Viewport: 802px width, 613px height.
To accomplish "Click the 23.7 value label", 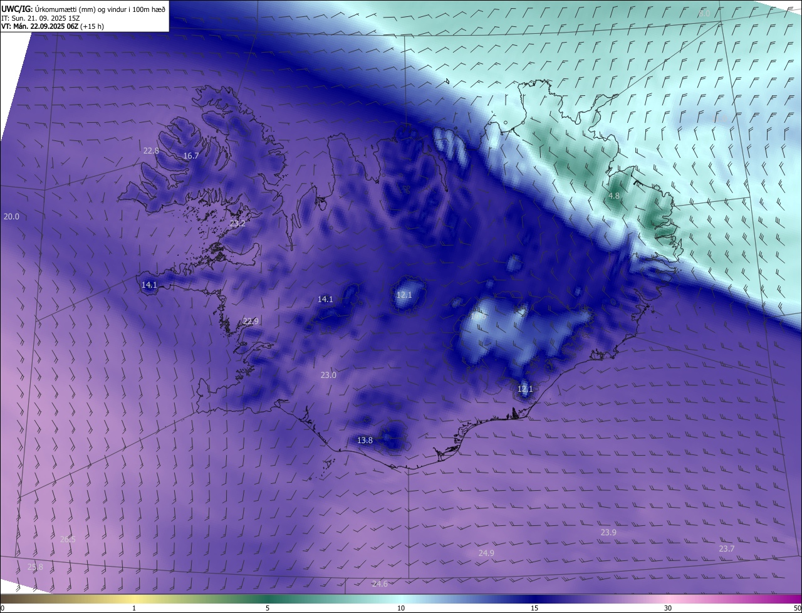I will point(726,549).
